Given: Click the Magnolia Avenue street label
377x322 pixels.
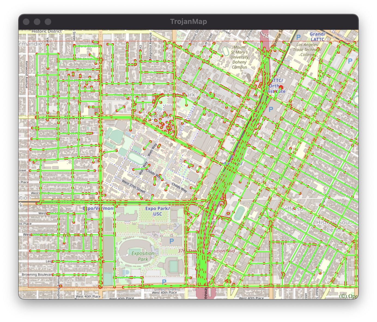Looking at the screenshot, I should 150,47.
